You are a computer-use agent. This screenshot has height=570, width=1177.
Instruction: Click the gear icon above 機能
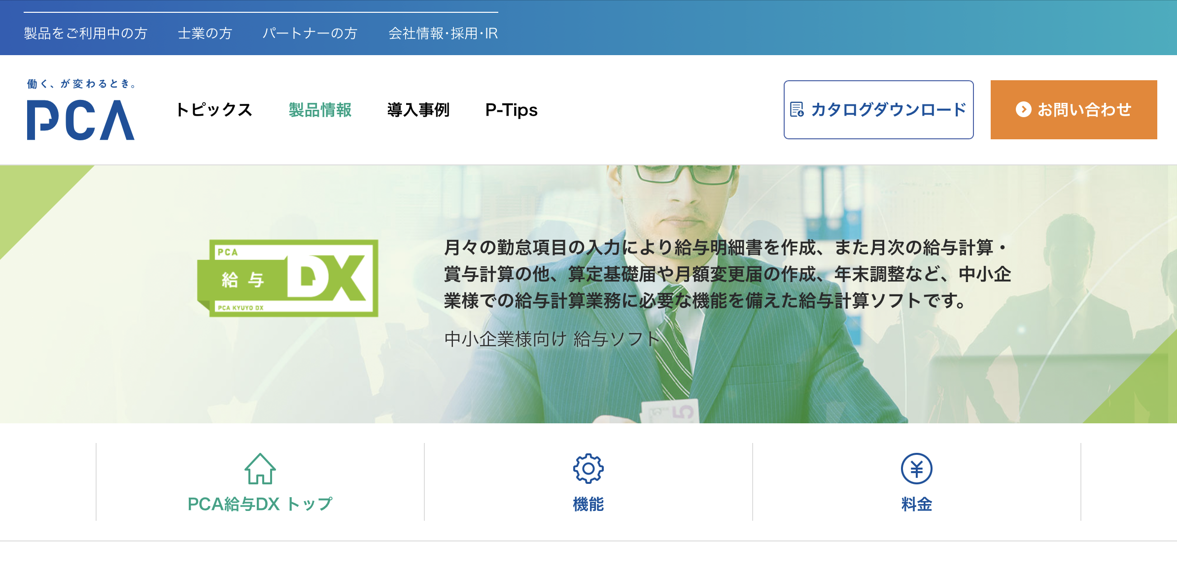click(x=588, y=469)
